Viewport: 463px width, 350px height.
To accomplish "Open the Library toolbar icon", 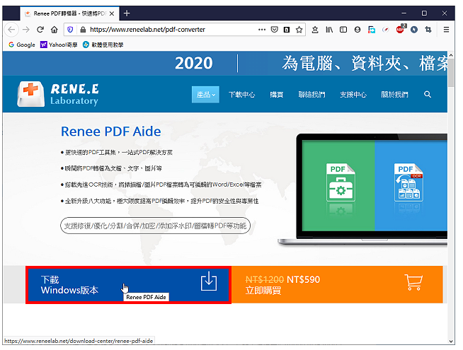I will pyautogui.click(x=329, y=30).
